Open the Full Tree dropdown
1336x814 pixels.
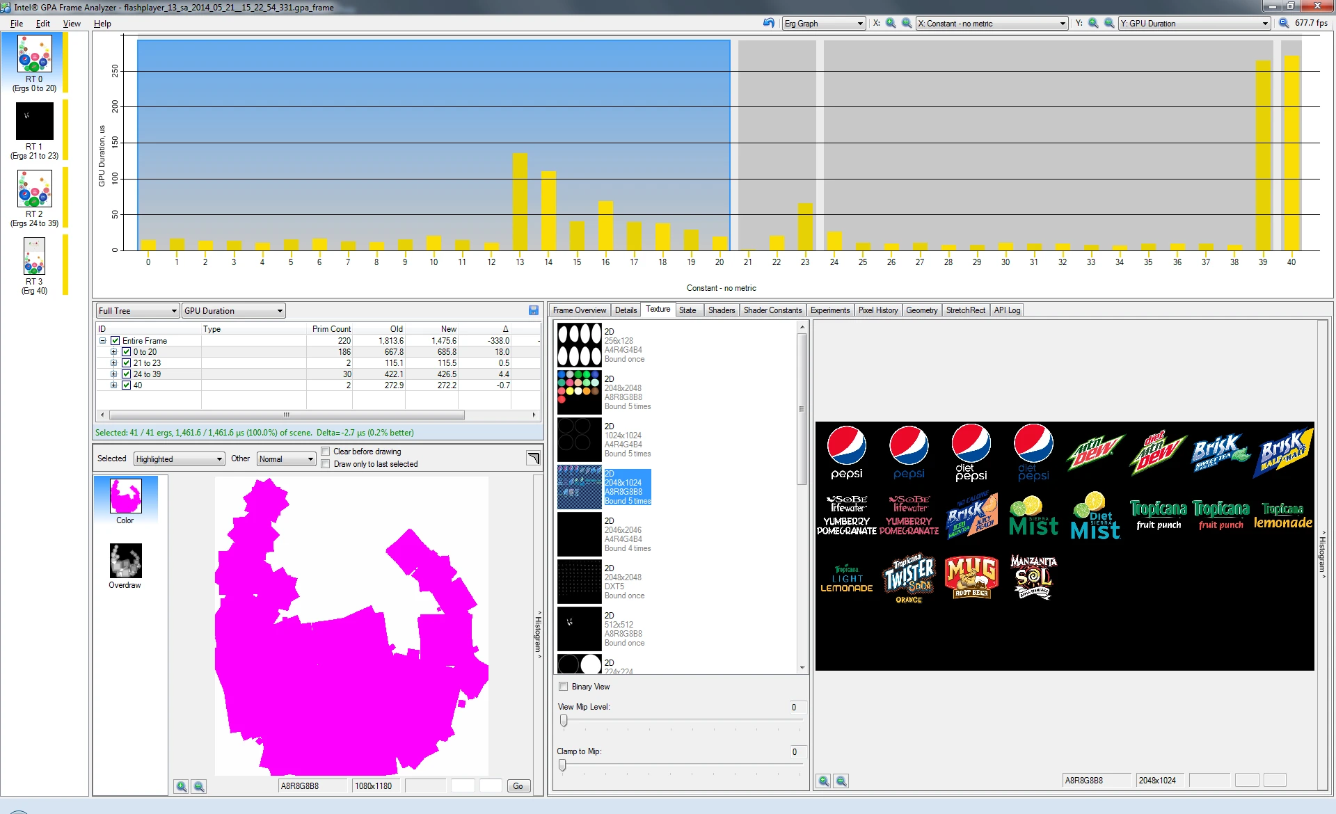(138, 311)
